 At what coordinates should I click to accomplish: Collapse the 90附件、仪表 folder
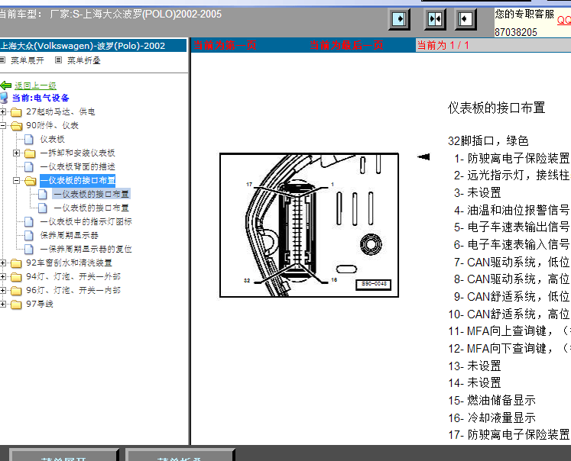3,125
